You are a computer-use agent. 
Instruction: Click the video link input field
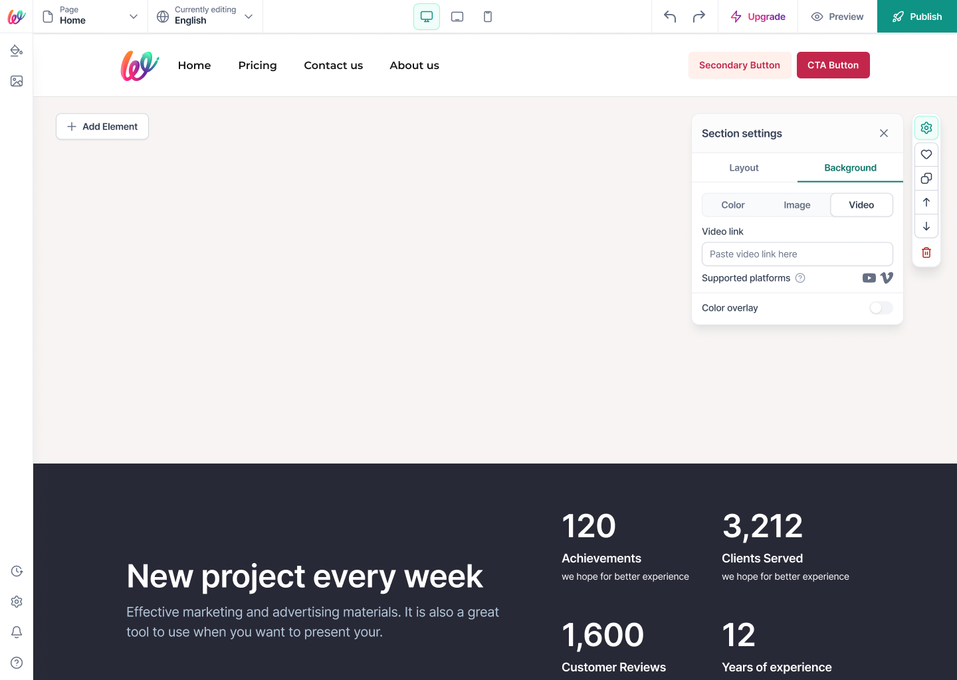797,254
